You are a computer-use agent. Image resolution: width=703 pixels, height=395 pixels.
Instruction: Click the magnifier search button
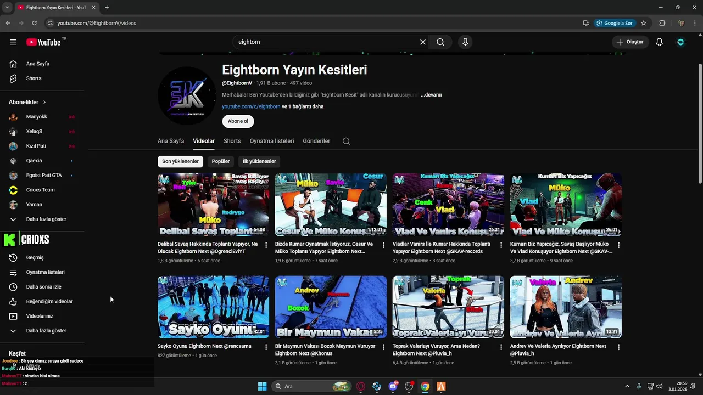(440, 42)
